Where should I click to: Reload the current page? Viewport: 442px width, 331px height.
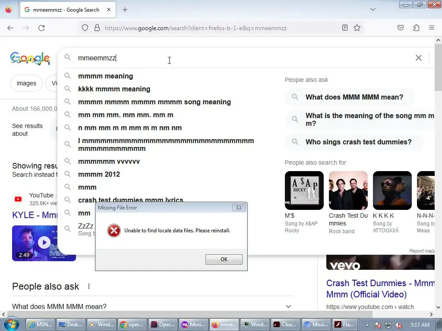[41, 28]
